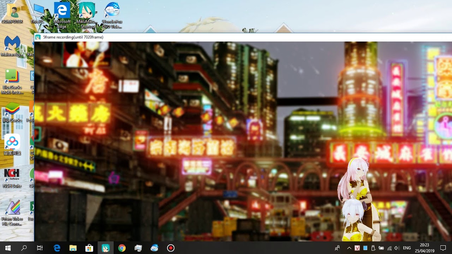Open the NCH Suite desktop shortcut
This screenshot has height=254, width=452.
12,177
